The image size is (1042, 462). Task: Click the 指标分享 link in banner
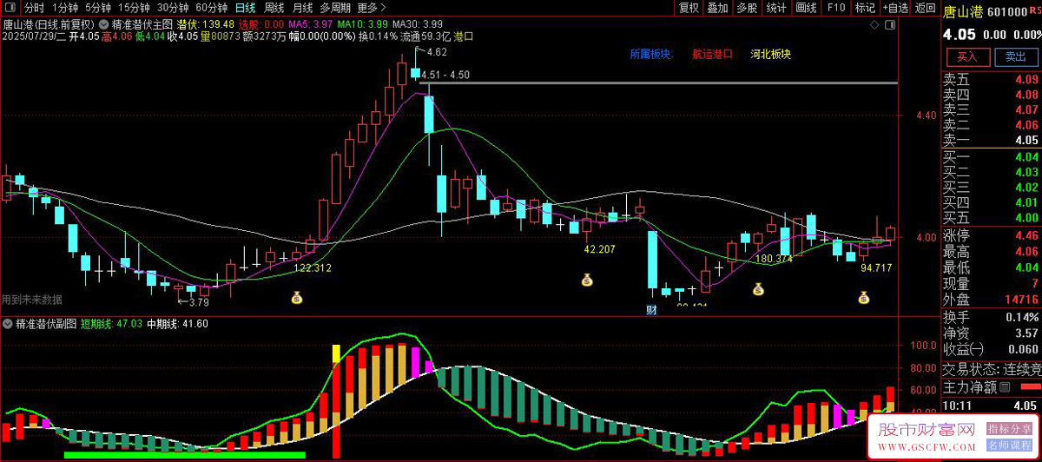[x=1010, y=429]
